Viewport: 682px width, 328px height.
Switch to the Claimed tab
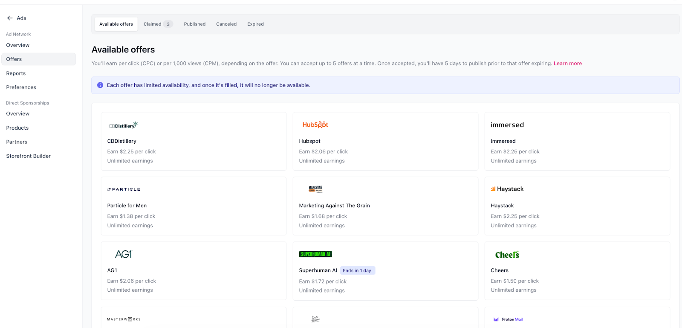click(157, 24)
